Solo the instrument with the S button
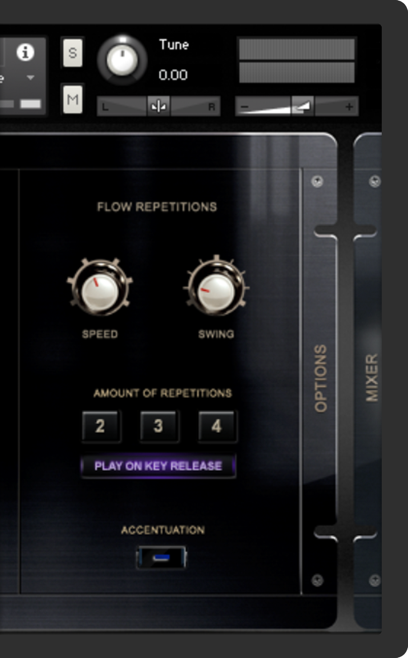 [x=73, y=53]
